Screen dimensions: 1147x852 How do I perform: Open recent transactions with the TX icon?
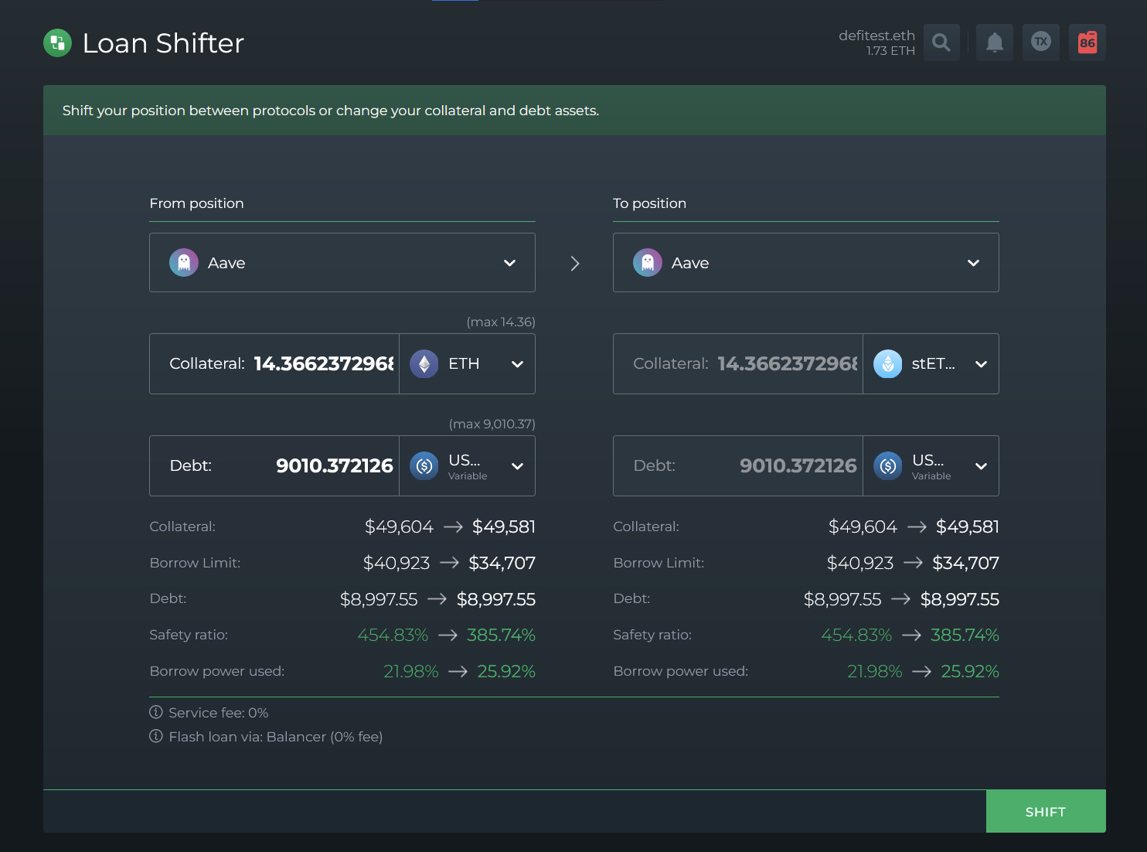(1040, 43)
